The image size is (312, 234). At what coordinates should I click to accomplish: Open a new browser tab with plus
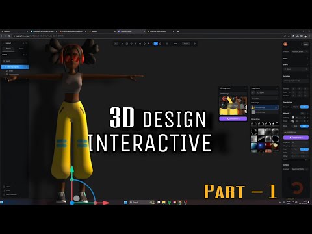point(178,31)
